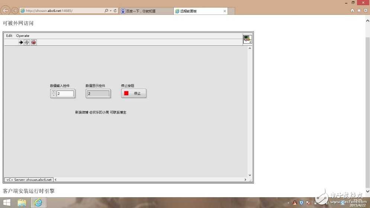Click the Run Continuously toolbar icon

pyautogui.click(x=27, y=42)
